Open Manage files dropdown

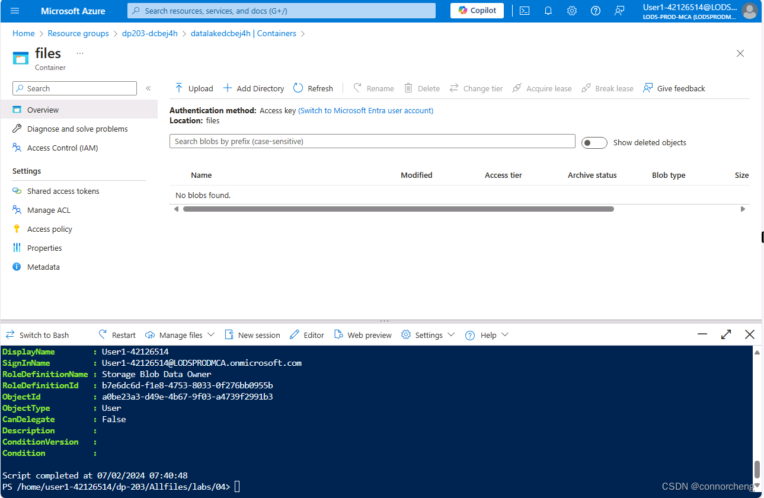click(180, 335)
